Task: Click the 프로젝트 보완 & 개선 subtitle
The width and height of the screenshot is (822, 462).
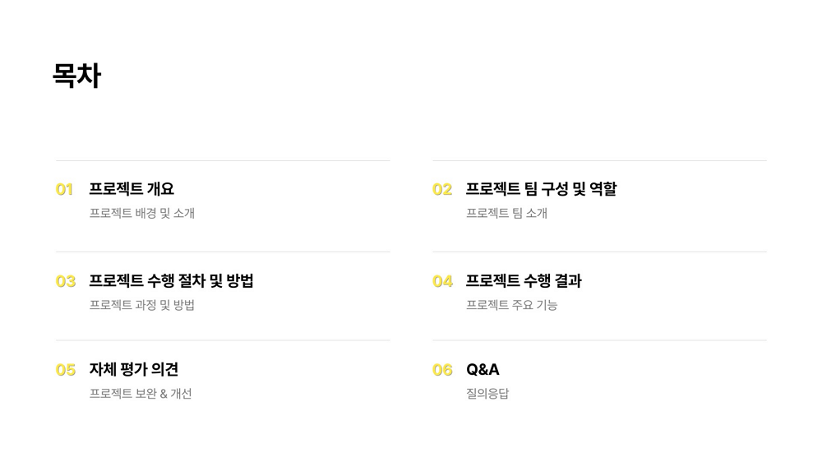Action: click(x=141, y=393)
